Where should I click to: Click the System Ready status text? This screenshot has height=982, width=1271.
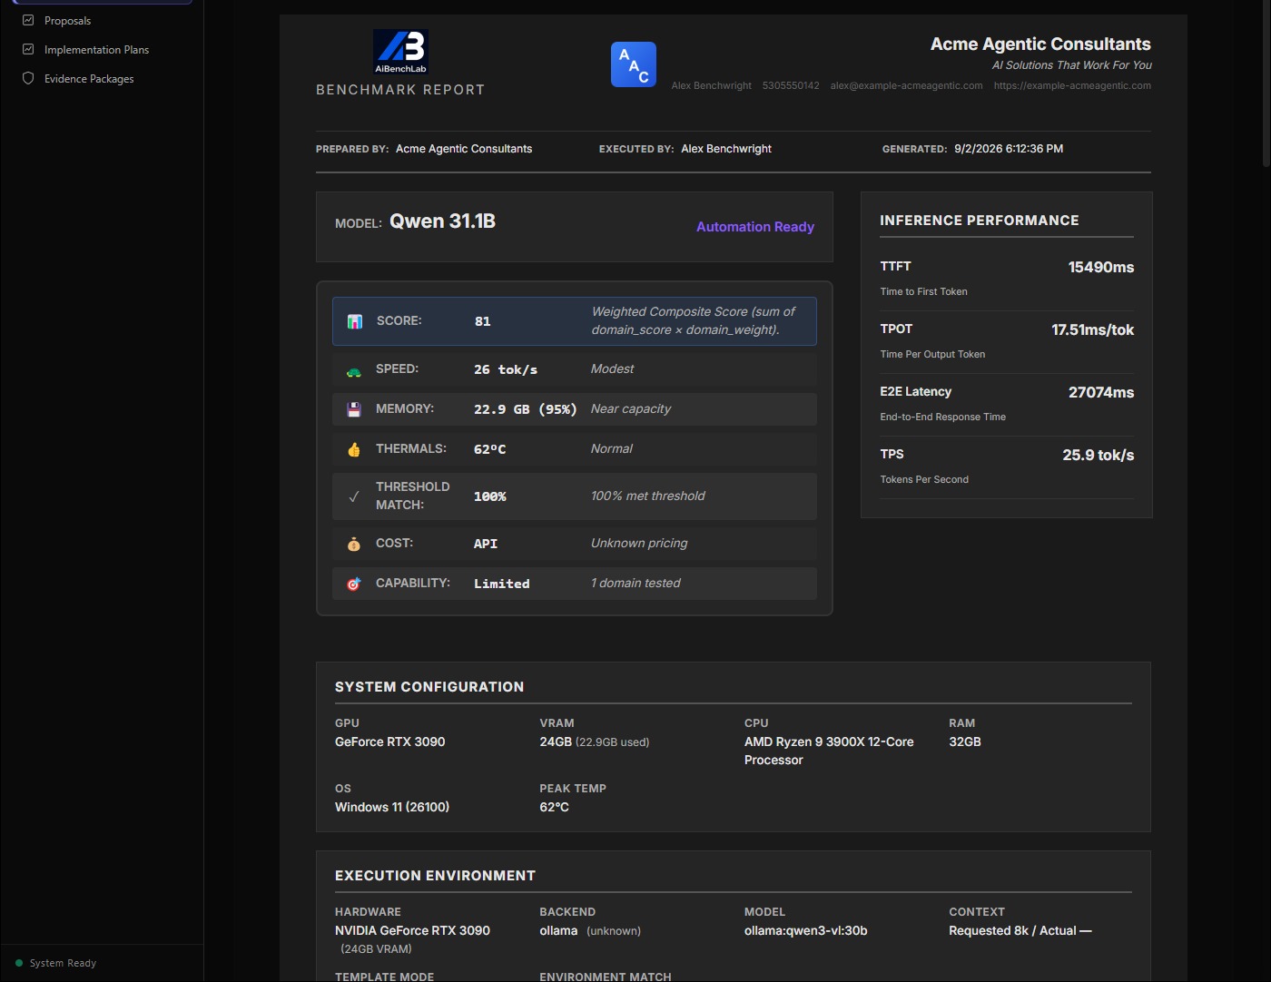pos(63,963)
